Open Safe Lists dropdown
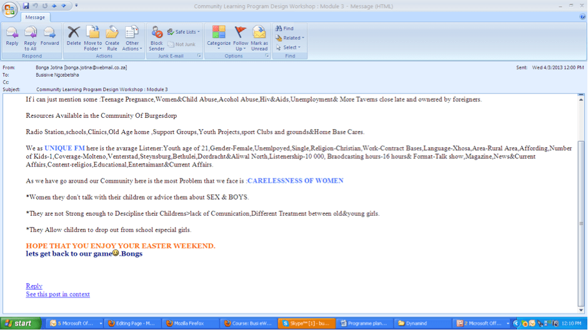Viewport: 588px width, 330px height. [183, 32]
